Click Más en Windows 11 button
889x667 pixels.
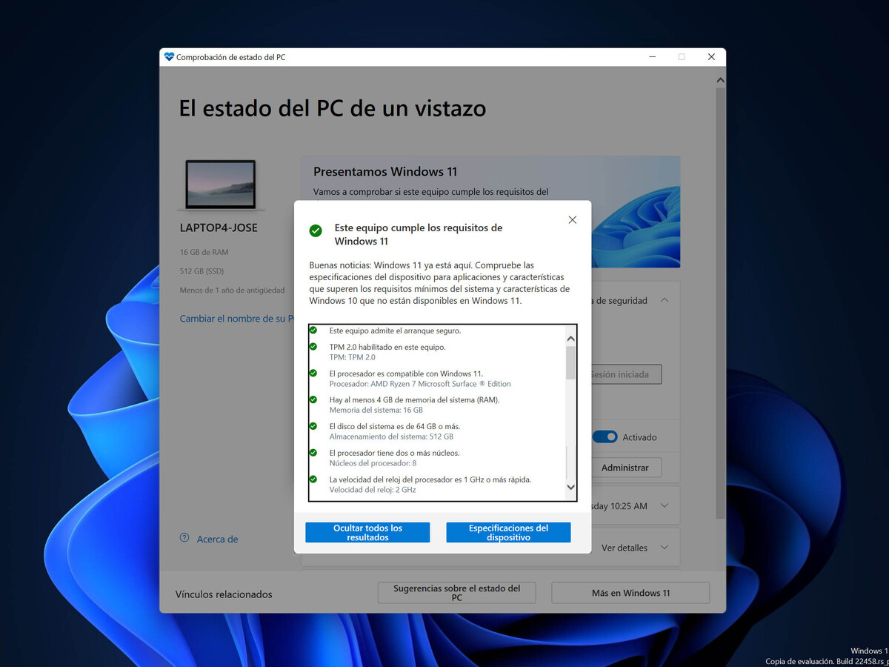(630, 593)
